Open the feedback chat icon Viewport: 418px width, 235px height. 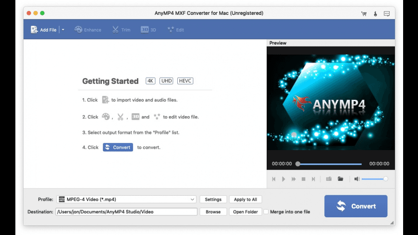click(x=387, y=13)
